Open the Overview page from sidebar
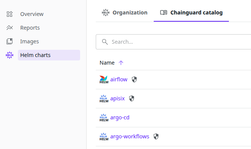The width and height of the screenshot is (251, 149). [x=32, y=14]
